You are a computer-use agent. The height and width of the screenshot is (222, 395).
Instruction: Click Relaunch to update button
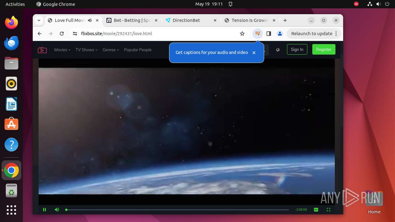click(x=314, y=34)
